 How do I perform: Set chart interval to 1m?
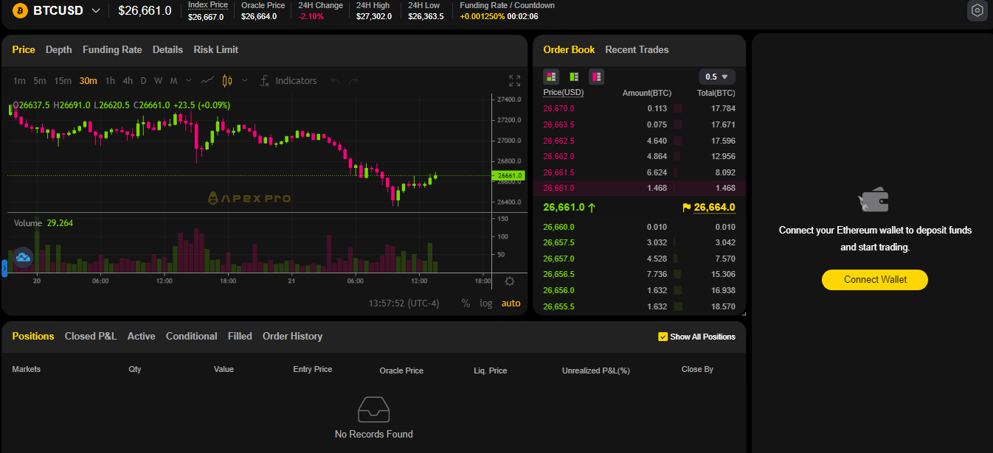(19, 80)
